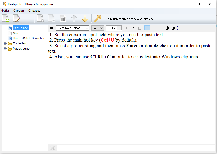The height and width of the screenshot is (154, 217).
Task: Toggle underline formatting button
Action: [x=139, y=28]
